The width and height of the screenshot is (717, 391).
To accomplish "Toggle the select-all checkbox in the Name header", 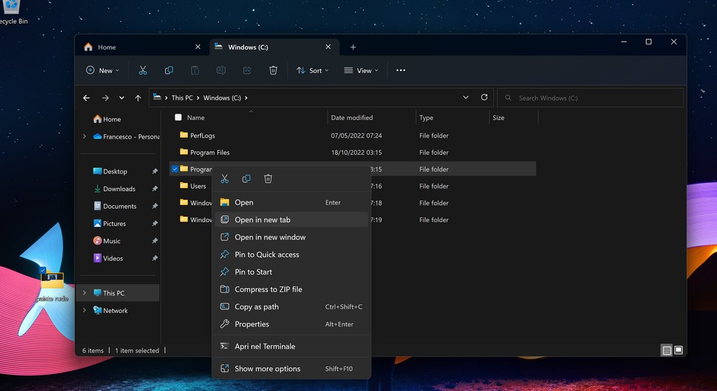I will pos(179,118).
